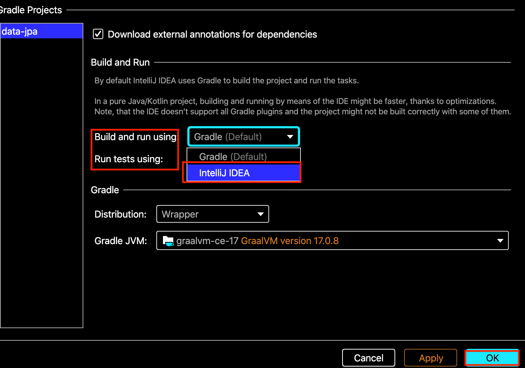Click the GraalVM version 17.0.8 text
The image size is (525, 368).
tap(290, 241)
